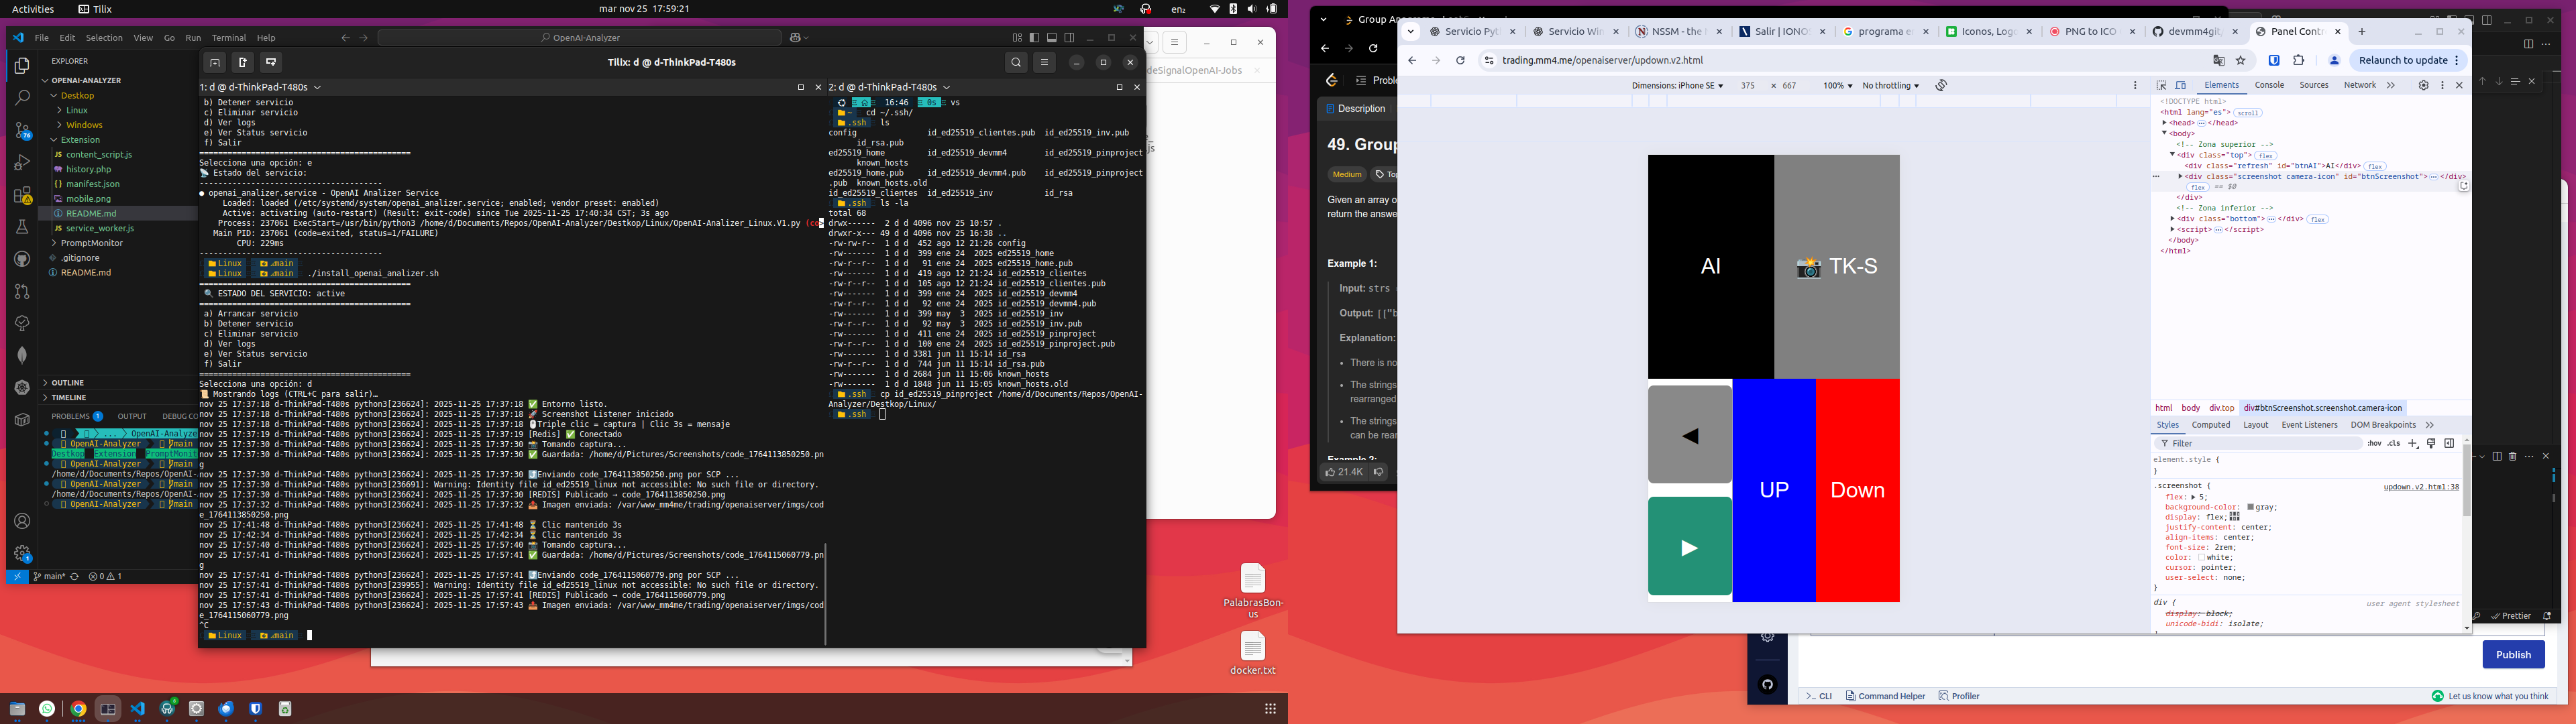
Task: Switch to DevTools Console tab
Action: (x=2269, y=86)
